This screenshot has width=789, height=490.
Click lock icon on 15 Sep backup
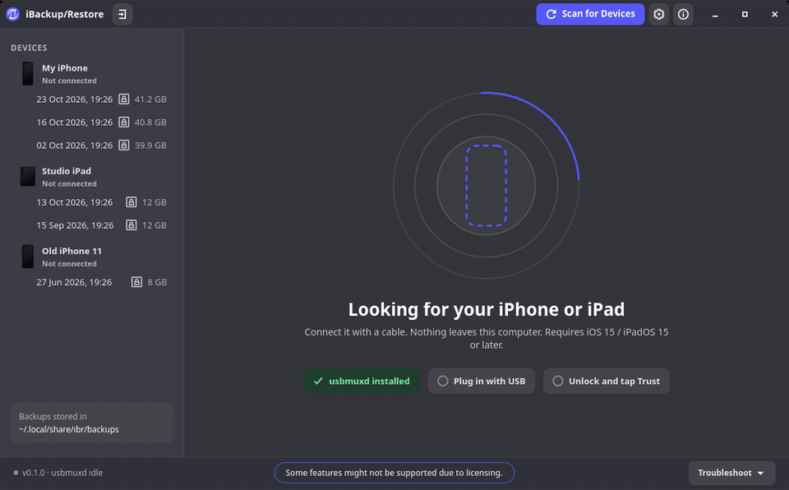(131, 225)
